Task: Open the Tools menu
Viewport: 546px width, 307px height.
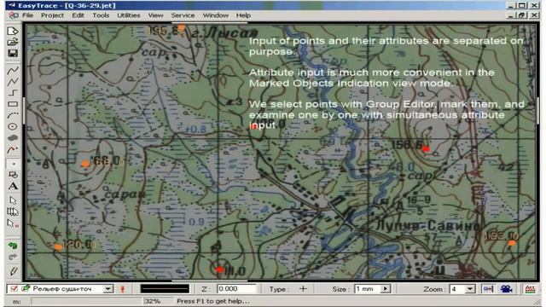Action: (101, 15)
